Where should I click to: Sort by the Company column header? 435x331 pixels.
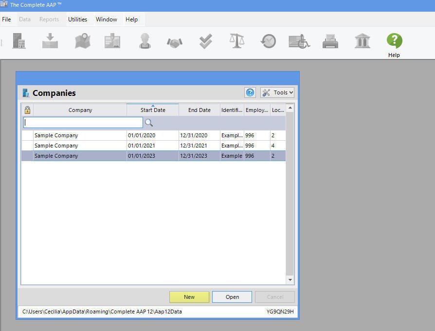click(80, 110)
